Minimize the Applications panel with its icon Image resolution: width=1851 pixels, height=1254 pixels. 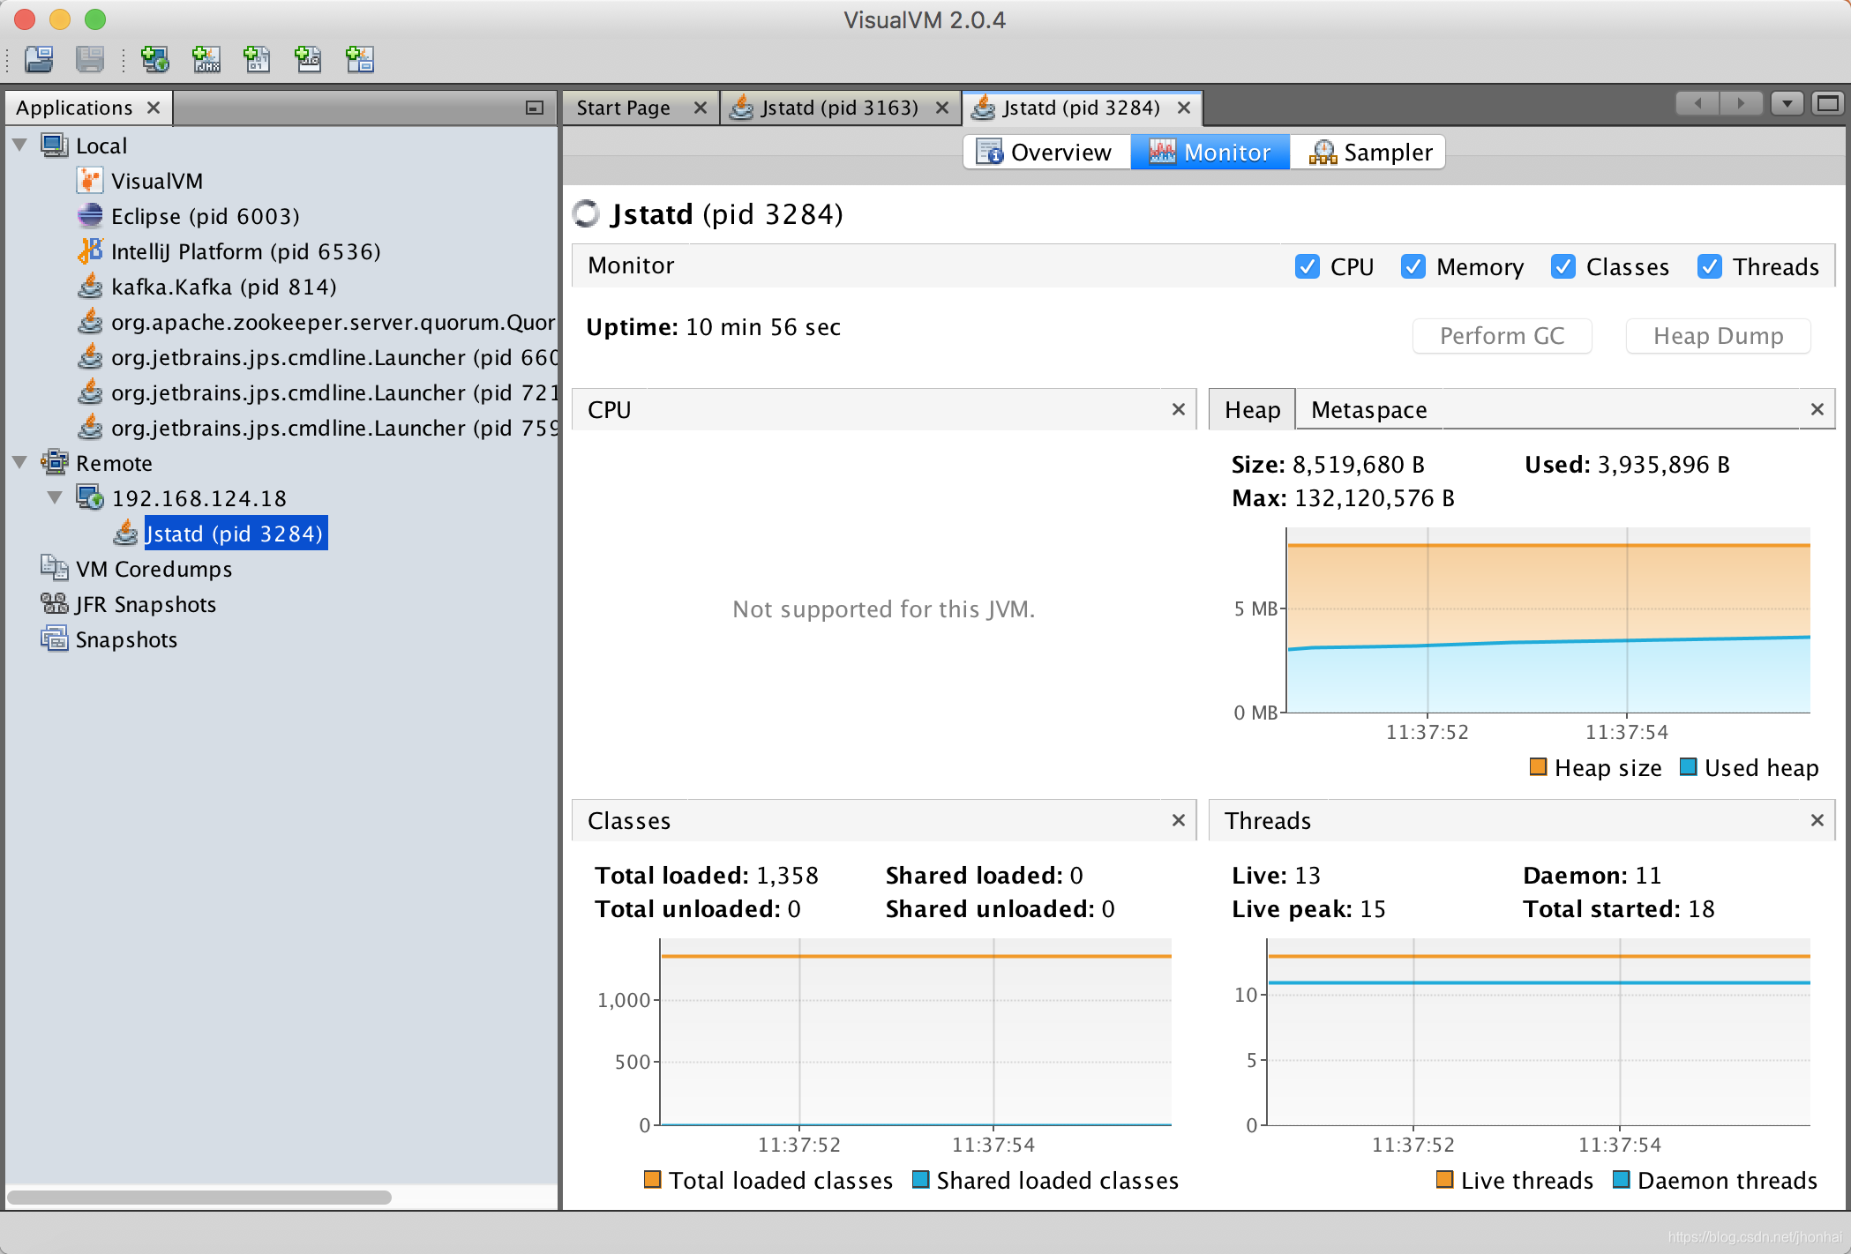[534, 108]
